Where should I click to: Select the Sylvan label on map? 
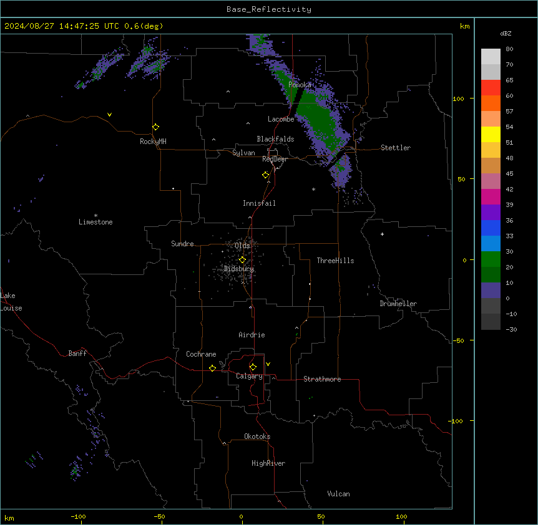click(x=243, y=153)
